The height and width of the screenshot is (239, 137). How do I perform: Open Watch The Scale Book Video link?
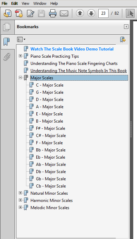coord(72,49)
